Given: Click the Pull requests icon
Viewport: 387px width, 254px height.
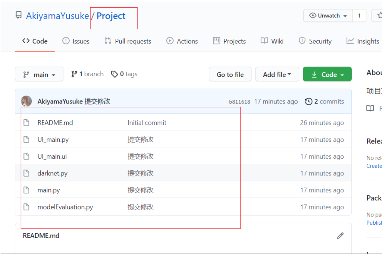Looking at the screenshot, I should (x=108, y=41).
